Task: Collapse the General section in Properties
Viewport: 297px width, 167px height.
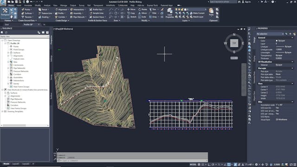Action: pos(292,38)
